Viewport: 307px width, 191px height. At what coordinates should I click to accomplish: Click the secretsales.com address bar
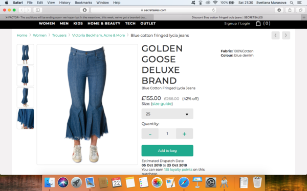click(153, 10)
